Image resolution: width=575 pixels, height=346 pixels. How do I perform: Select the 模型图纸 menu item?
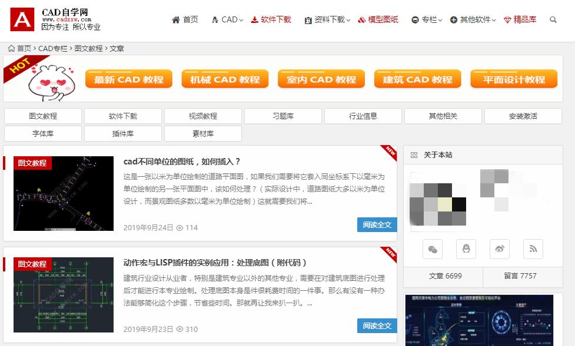point(380,19)
